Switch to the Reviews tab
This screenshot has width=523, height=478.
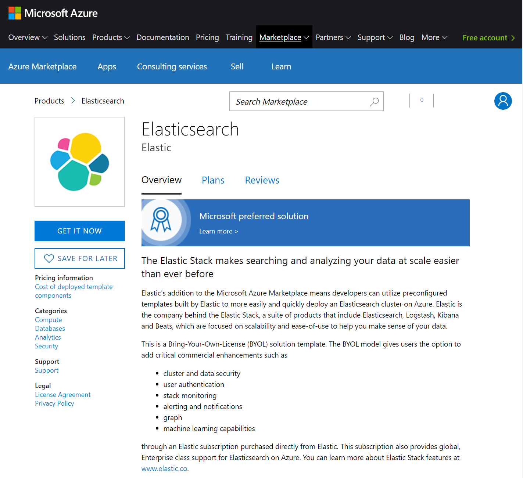click(262, 180)
